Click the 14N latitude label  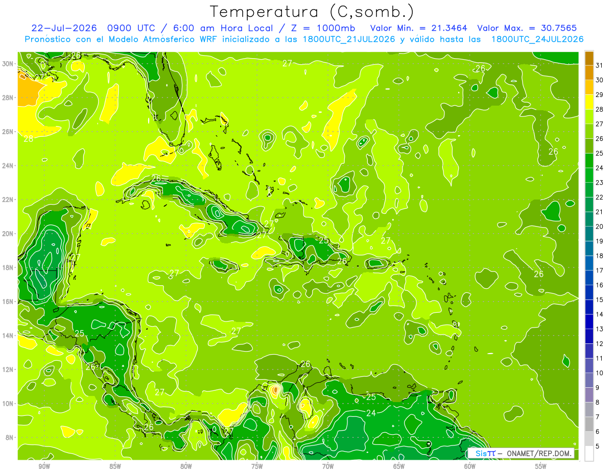click(9, 336)
